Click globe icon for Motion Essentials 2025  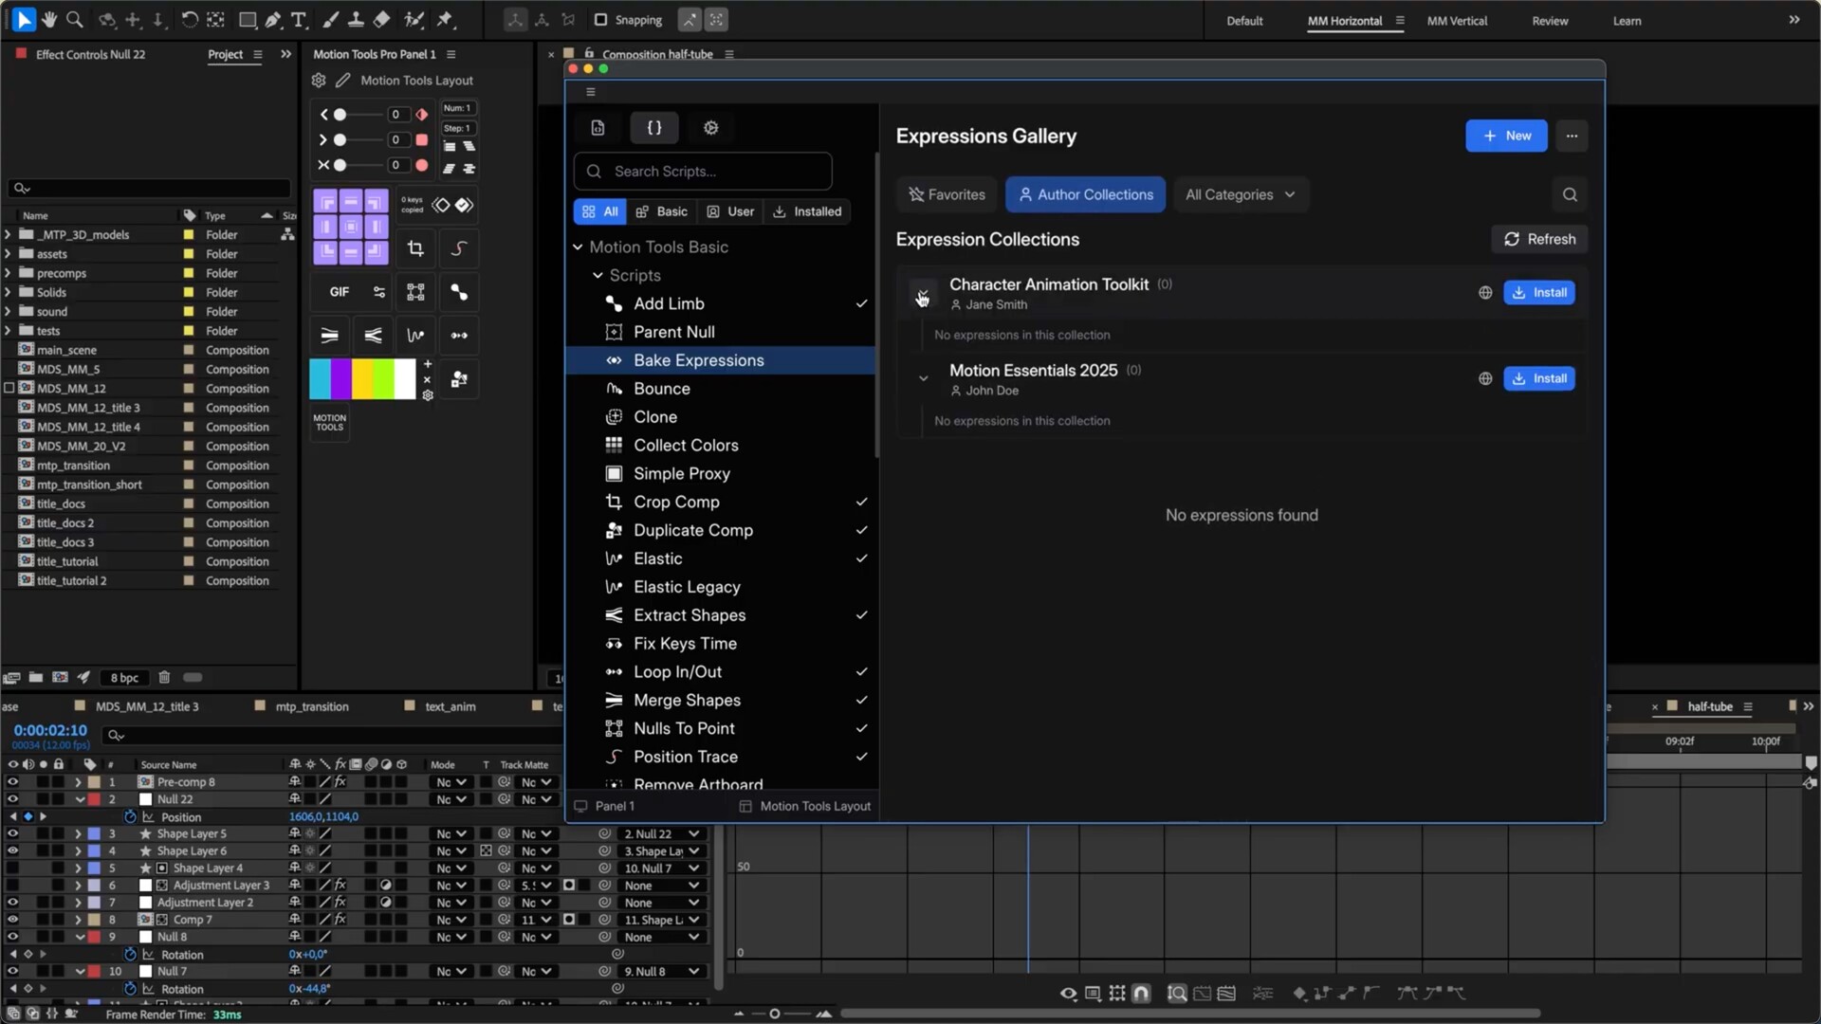[1485, 378]
